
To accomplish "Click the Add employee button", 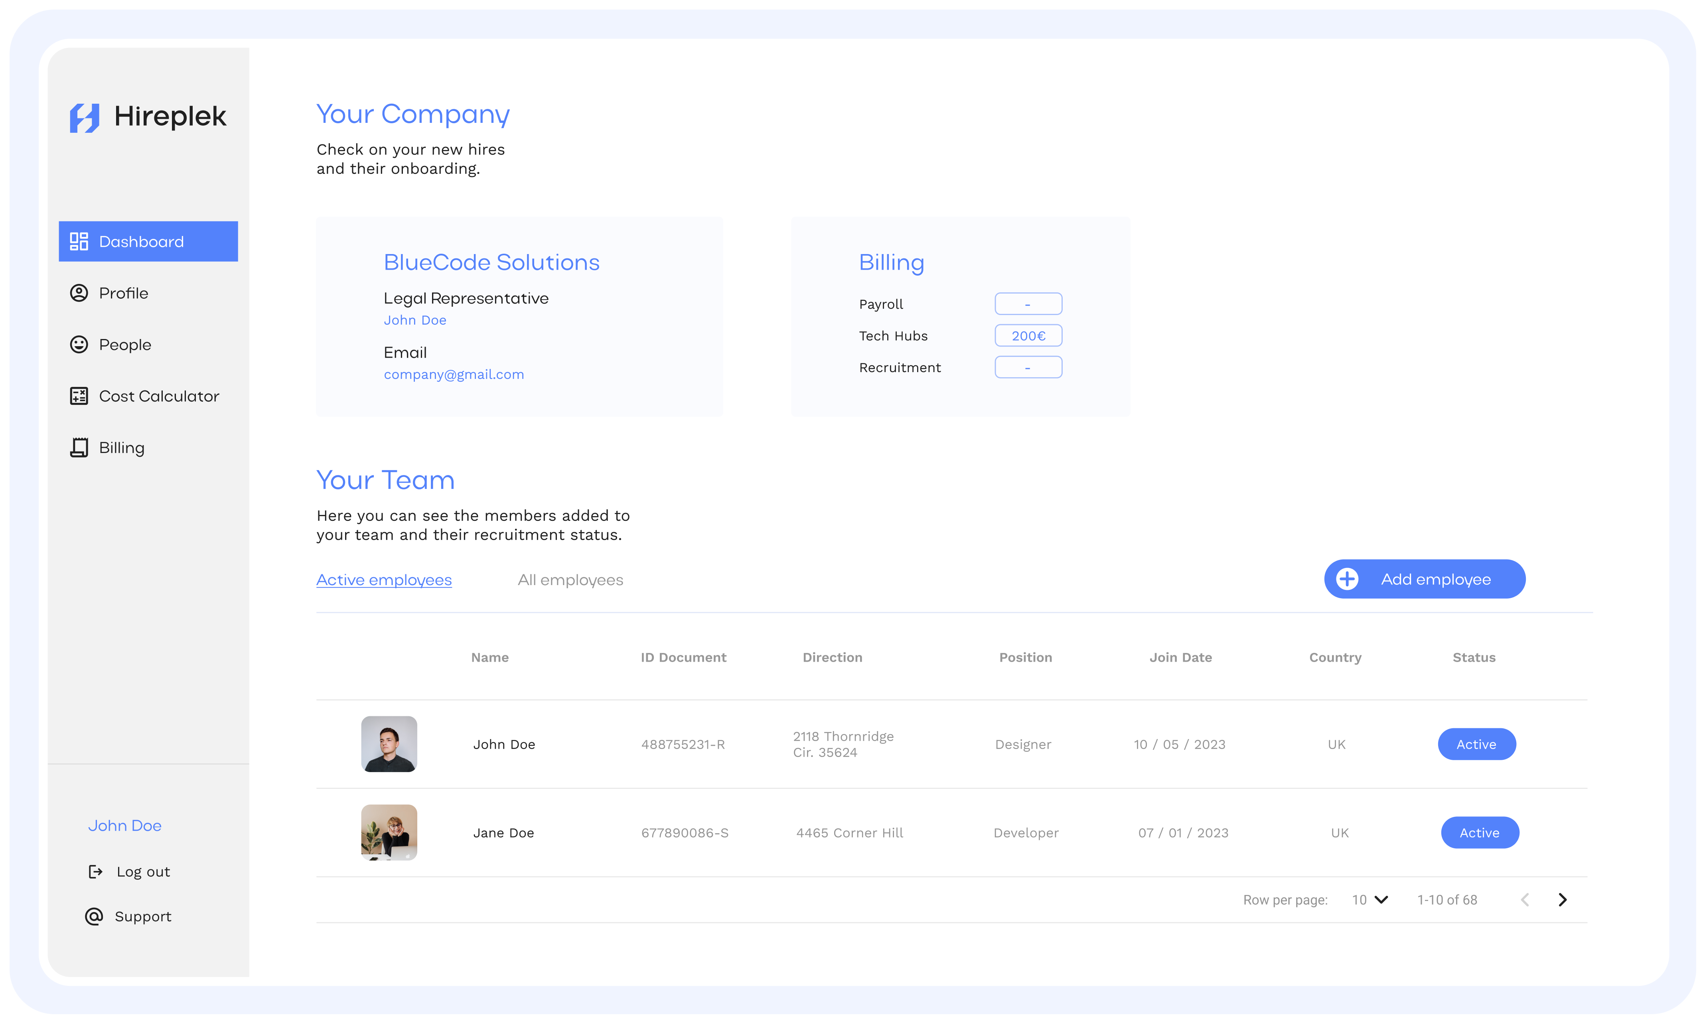I will coord(1425,579).
